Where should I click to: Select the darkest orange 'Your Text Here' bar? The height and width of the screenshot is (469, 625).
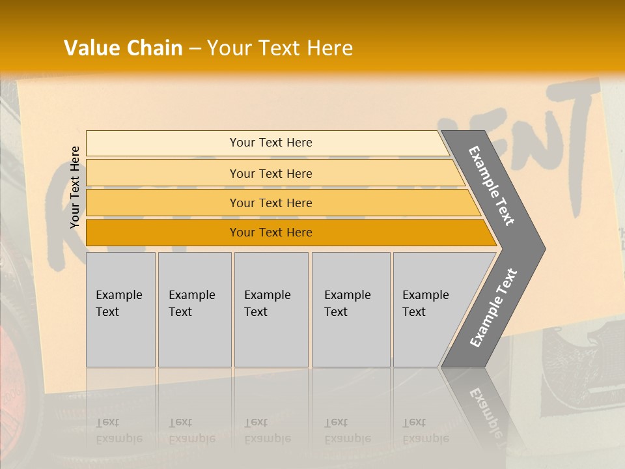[270, 233]
